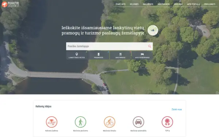Select the Apgyvendinimas category button
Viewport: 219px width, 137px height.
142,55
